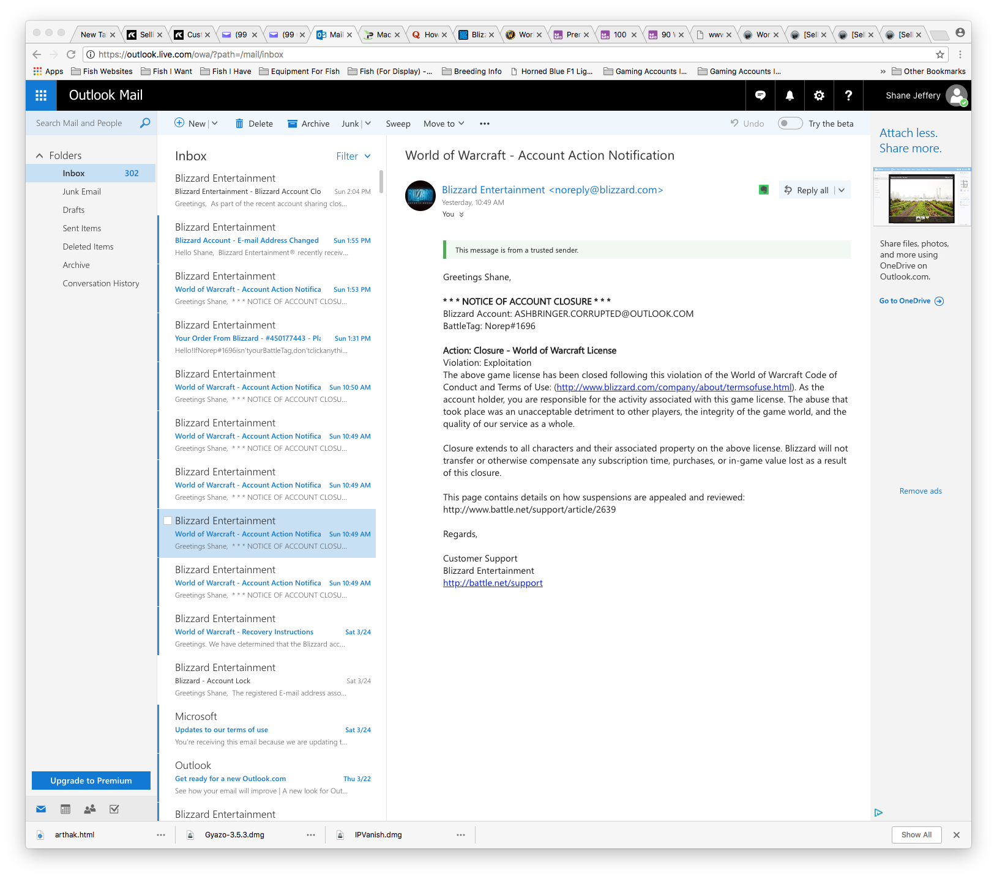Click the Sweep button
The height and width of the screenshot is (879, 997).
click(x=398, y=124)
